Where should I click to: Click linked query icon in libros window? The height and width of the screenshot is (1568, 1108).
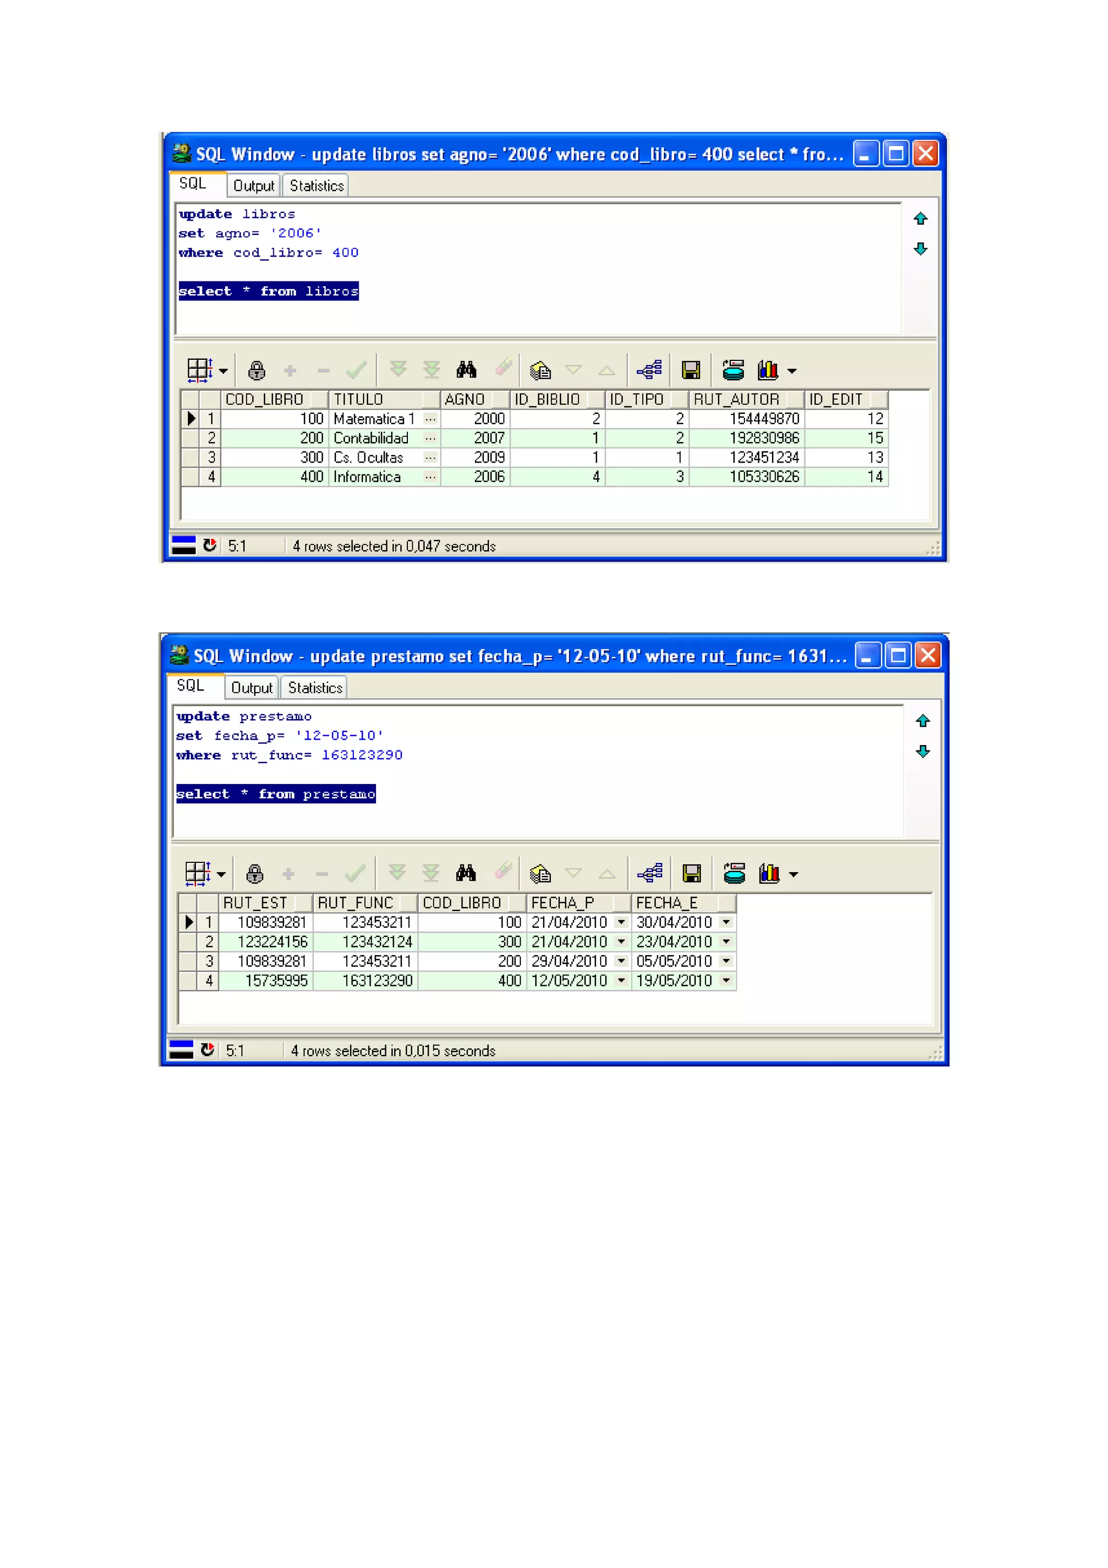click(649, 370)
